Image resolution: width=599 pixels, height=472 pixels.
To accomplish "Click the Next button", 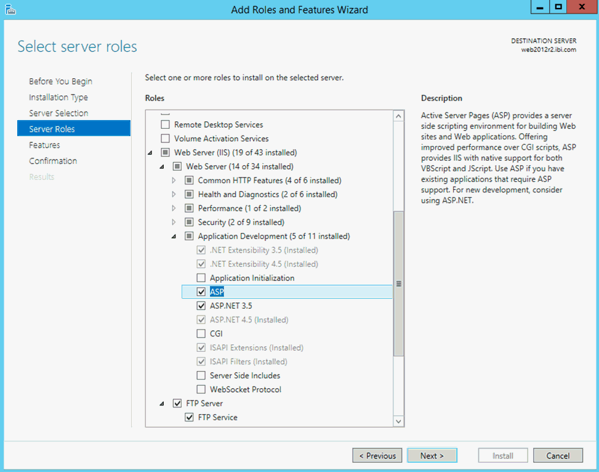I will point(432,455).
